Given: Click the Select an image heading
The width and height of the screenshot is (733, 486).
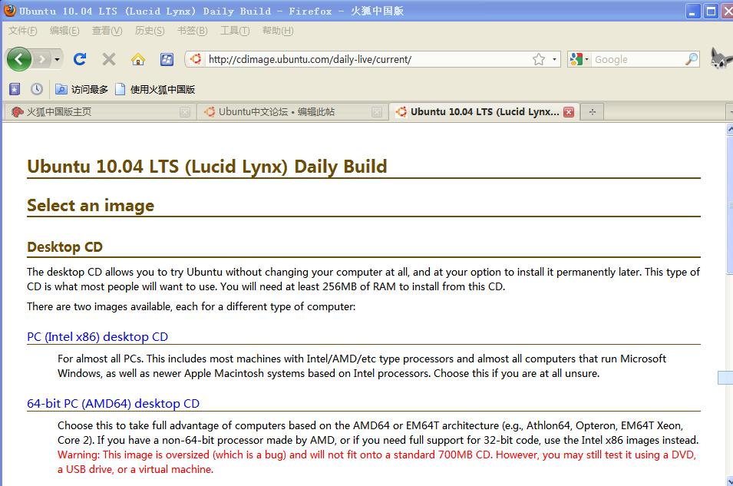Looking at the screenshot, I should [91, 205].
